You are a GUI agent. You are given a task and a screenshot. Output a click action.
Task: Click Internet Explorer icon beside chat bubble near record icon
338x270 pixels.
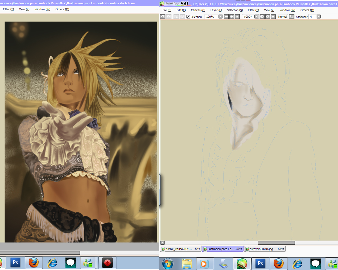tap(52, 263)
